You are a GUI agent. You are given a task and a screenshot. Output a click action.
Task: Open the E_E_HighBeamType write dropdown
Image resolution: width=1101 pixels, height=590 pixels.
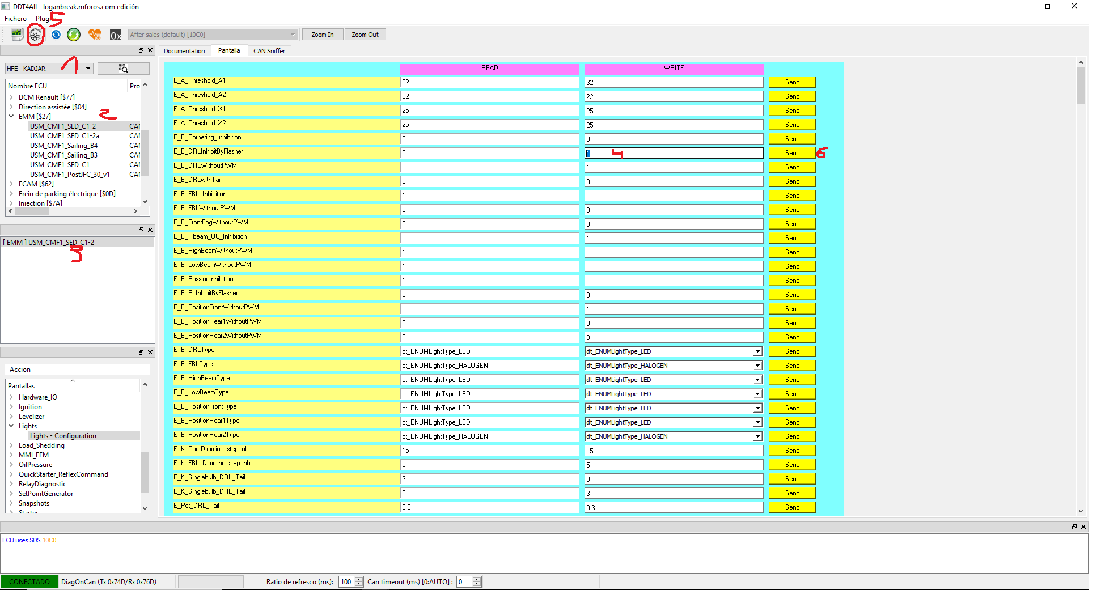[757, 380]
